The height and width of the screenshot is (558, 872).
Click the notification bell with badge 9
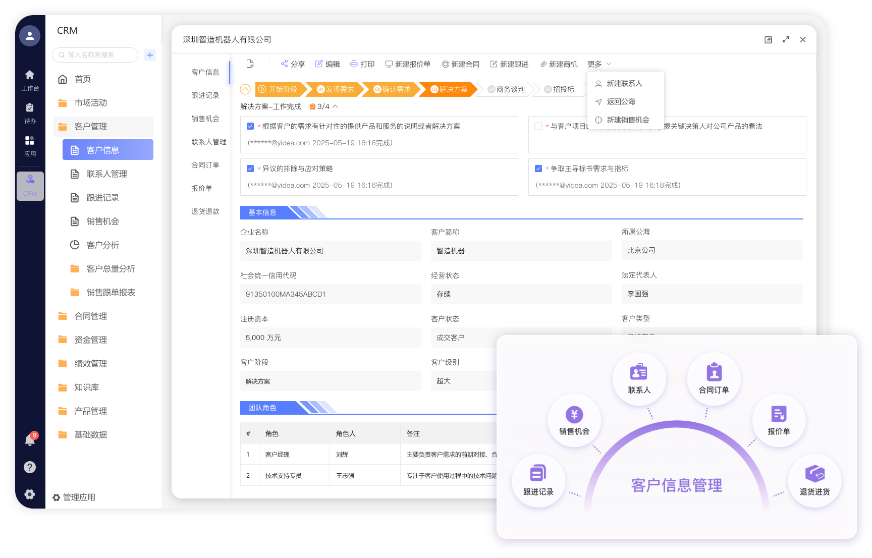[x=29, y=439]
